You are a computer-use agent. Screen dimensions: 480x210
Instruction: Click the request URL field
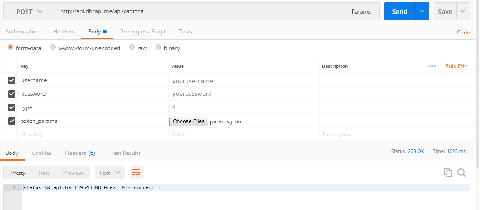[x=199, y=12]
